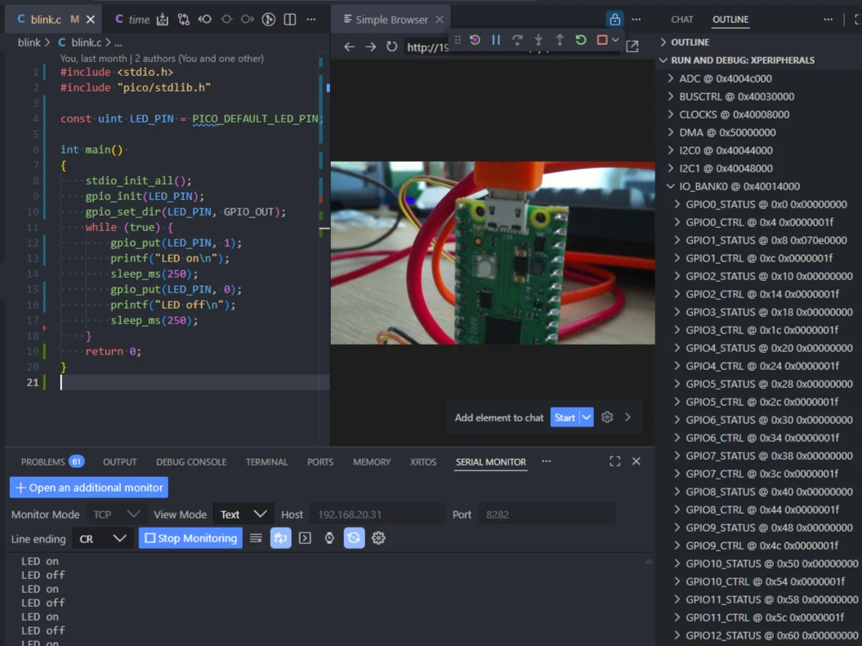Go back in Simple Browser

click(x=349, y=47)
